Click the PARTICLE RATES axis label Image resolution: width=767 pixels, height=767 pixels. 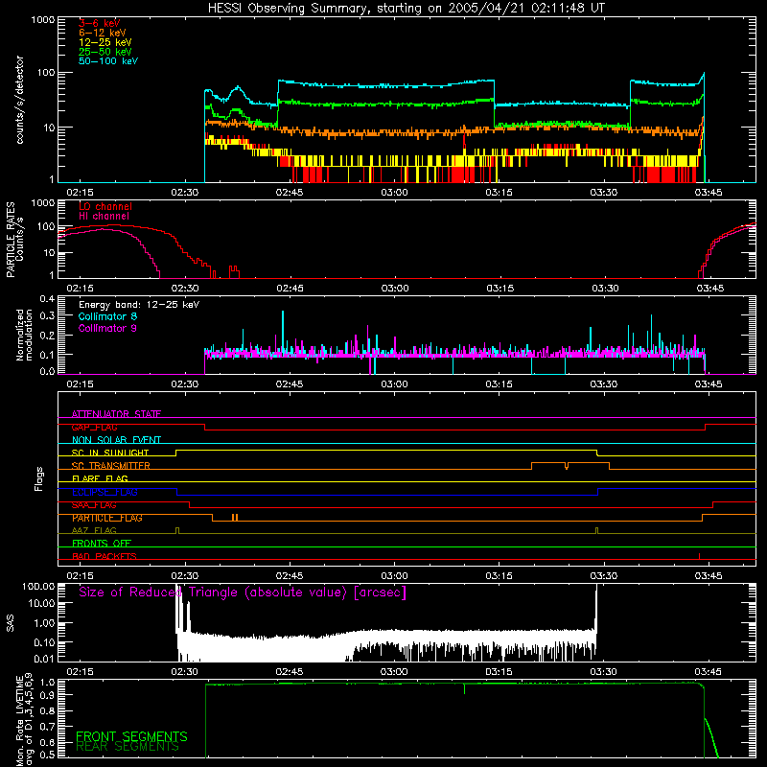point(11,240)
